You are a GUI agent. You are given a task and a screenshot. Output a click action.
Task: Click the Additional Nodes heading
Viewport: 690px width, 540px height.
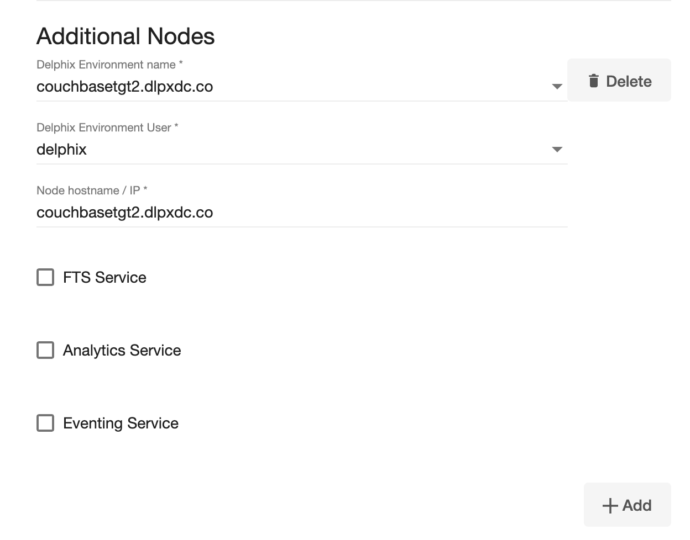tap(126, 36)
